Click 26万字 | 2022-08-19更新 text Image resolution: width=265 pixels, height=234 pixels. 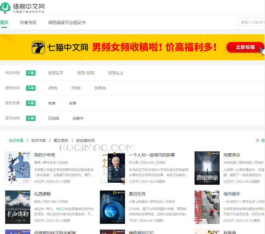tap(52, 220)
